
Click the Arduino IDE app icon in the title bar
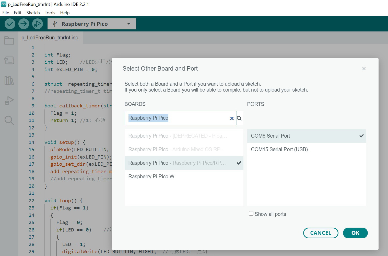point(4,4)
